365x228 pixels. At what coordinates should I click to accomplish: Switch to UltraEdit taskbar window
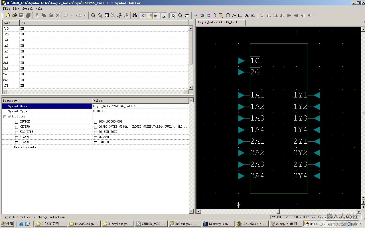[x=252, y=224]
